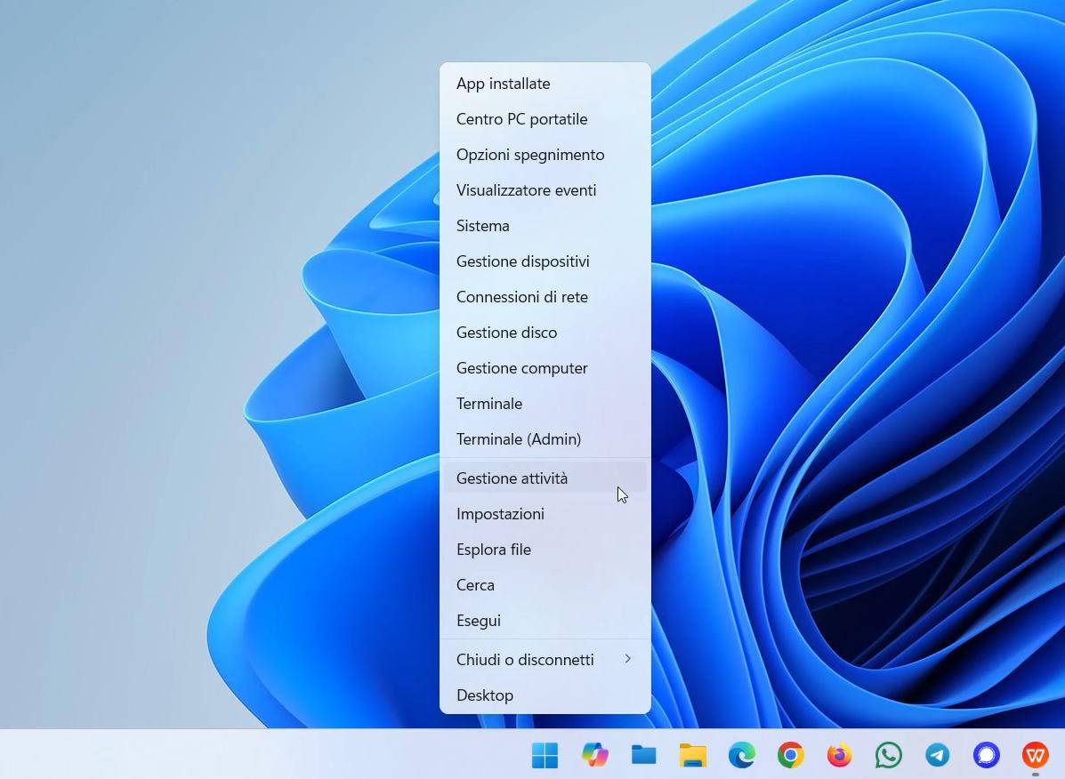
Task: Open Firefox from the taskbar
Action: click(x=839, y=755)
